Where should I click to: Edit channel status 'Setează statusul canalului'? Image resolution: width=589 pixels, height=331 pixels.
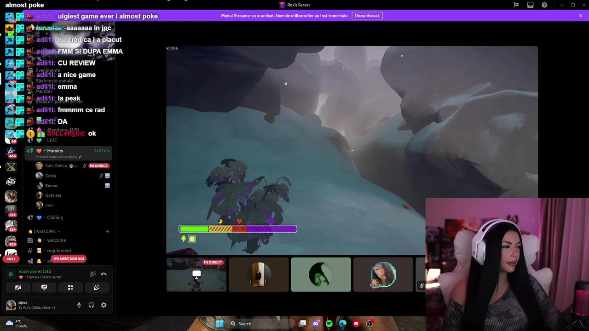coord(58,157)
